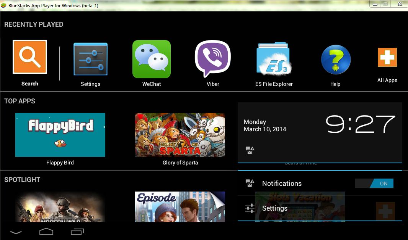Screen dimensions: 408x240
Task: Click the Monday March 10, 2014 date
Action: tap(265, 126)
